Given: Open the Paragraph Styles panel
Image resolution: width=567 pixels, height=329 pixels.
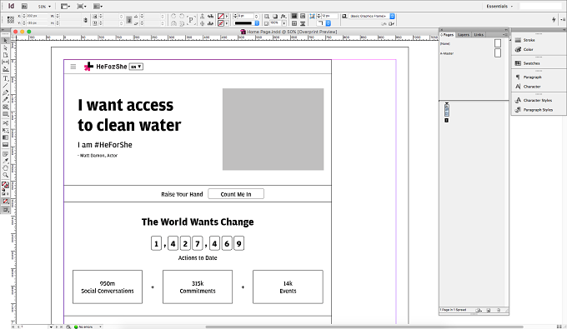Looking at the screenshot, I should tap(534, 109).
